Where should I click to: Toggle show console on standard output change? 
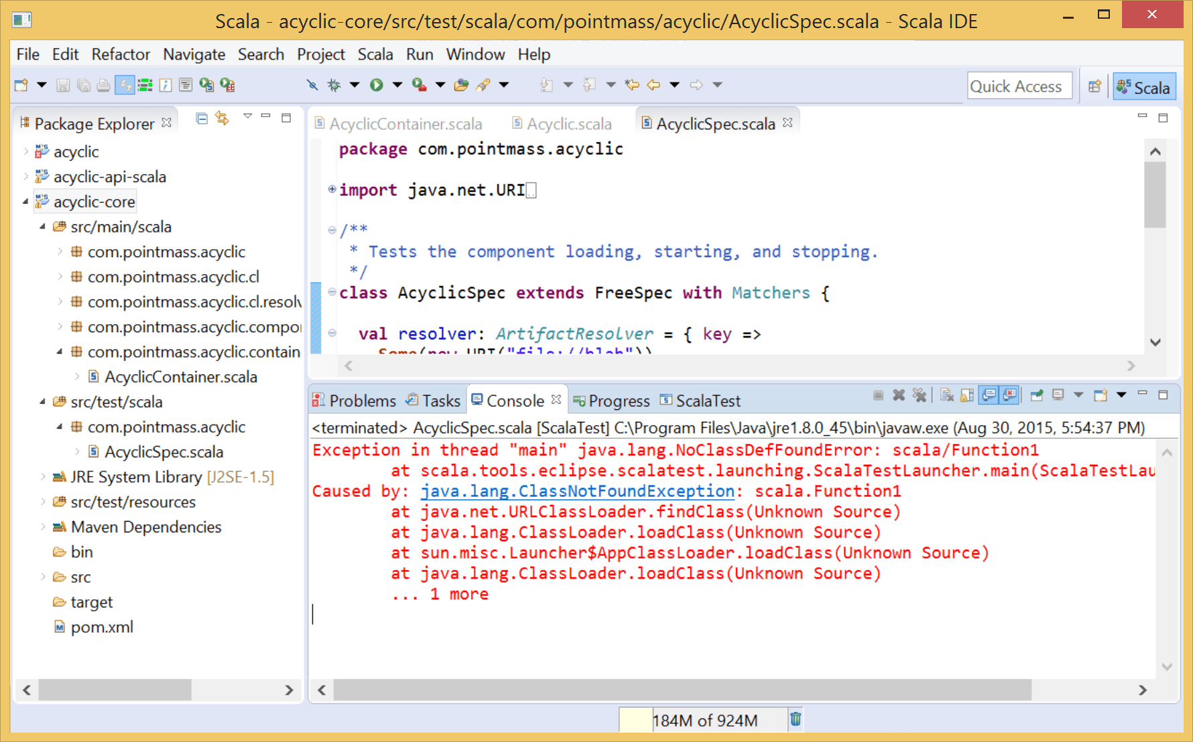coord(989,395)
